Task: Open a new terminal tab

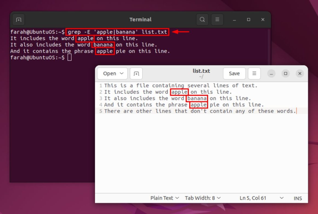Action: pyautogui.click(x=18, y=19)
